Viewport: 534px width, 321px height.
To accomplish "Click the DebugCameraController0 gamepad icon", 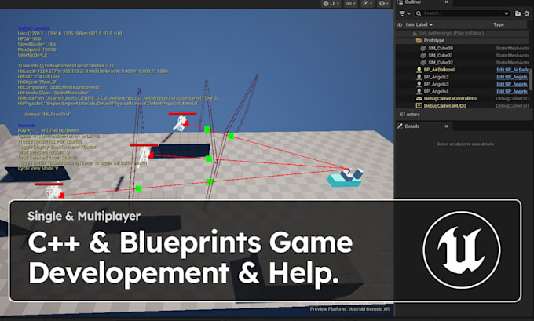I will [x=419, y=98].
